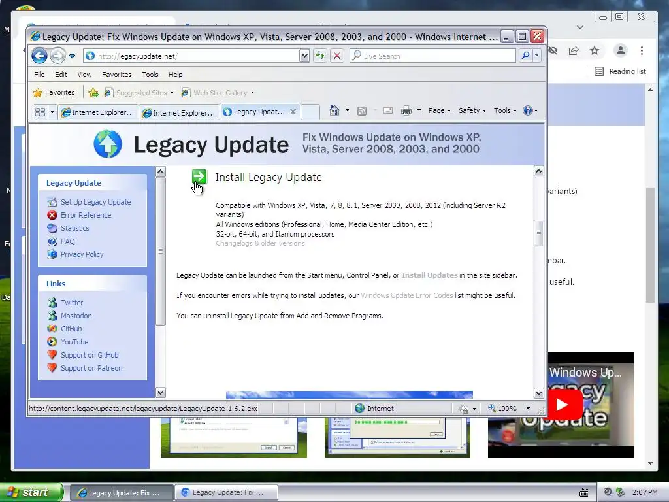The image size is (669, 502).
Task: Open the Windows Update Error Codes link
Action: [x=406, y=295]
